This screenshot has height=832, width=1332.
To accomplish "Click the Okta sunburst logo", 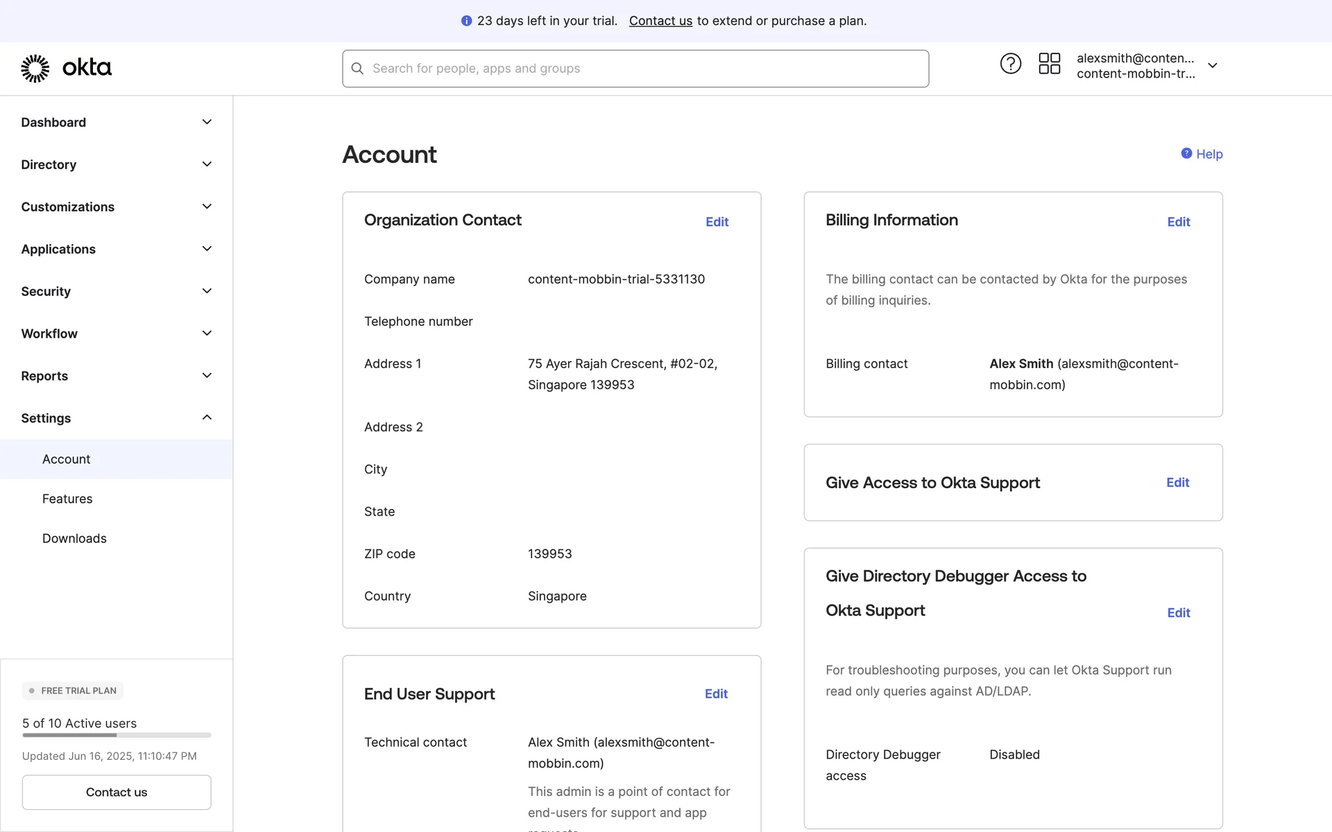I will click(x=35, y=68).
